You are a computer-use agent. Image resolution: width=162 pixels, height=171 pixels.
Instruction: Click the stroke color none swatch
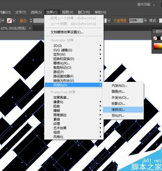click(9, 20)
